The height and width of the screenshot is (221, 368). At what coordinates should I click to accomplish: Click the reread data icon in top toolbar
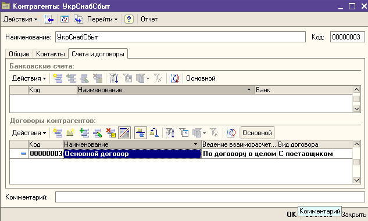[x=65, y=19]
